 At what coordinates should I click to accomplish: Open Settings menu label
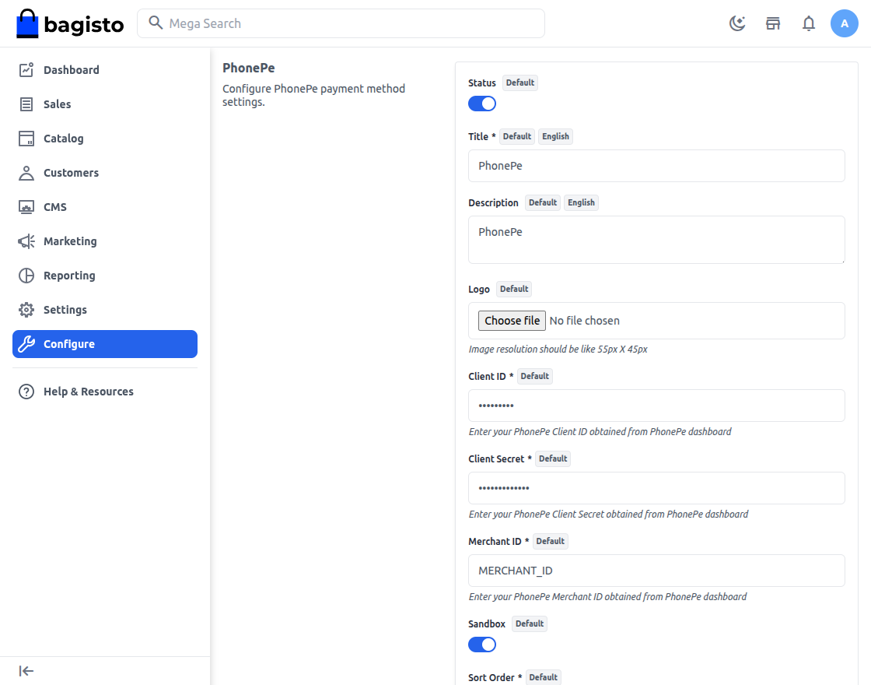pyautogui.click(x=65, y=310)
